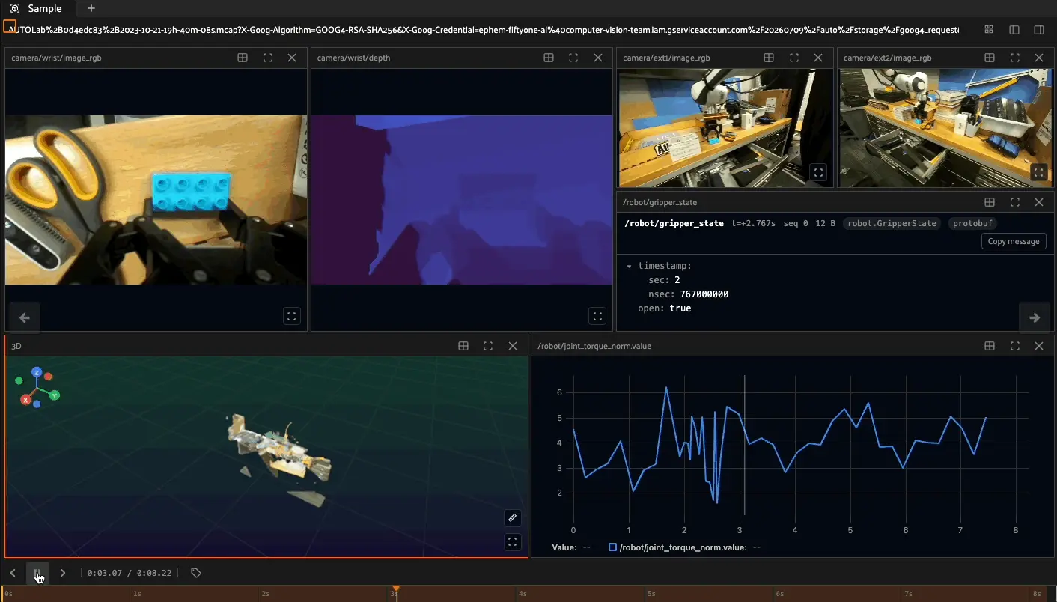Step to the next frame
Screen dimensions: 1057x602
pyautogui.click(x=63, y=573)
